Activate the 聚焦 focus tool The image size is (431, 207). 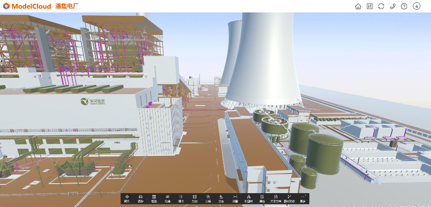(127, 198)
